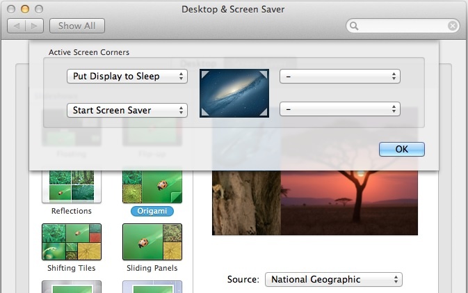Click the Reflections label text
This screenshot has width=468, height=293.
tap(72, 211)
